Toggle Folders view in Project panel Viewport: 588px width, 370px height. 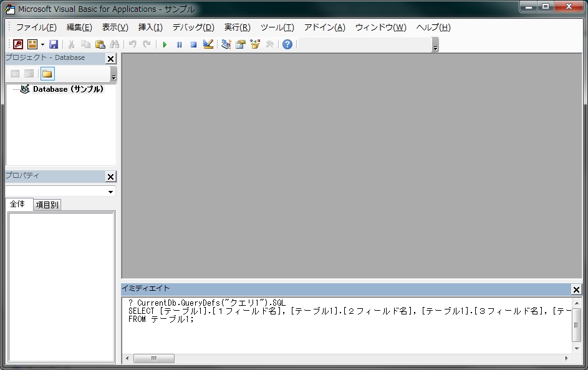point(47,74)
